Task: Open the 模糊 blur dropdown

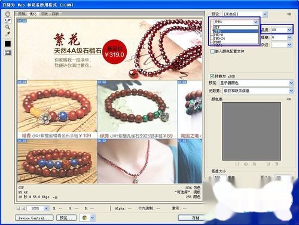Action: [289, 38]
